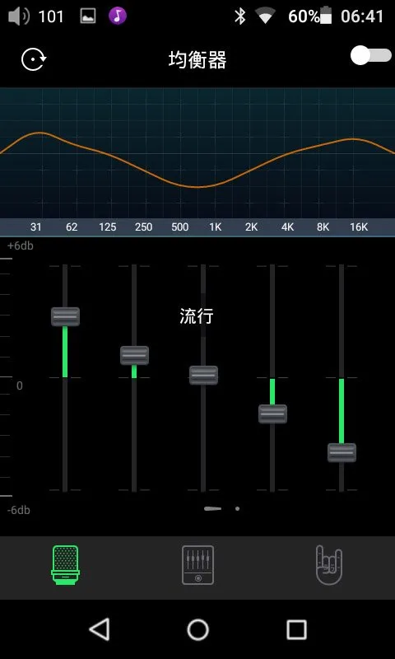Tap the orange EQ curve peak near 31

coord(40,133)
